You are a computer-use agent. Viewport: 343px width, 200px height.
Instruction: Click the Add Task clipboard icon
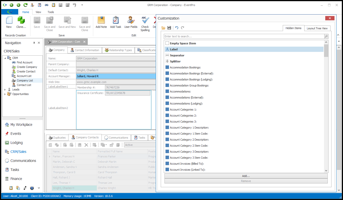click(116, 20)
